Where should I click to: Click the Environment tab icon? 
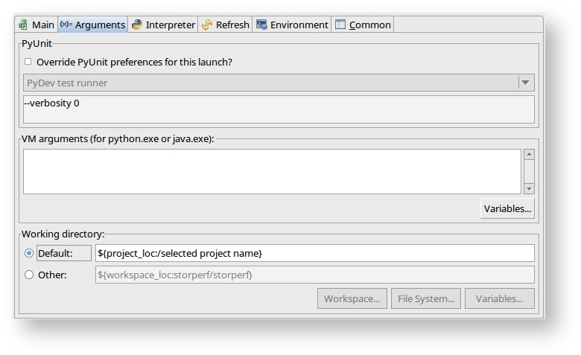click(261, 25)
